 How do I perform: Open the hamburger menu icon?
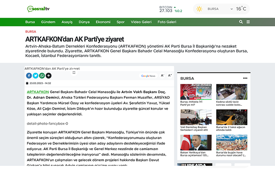(248, 22)
